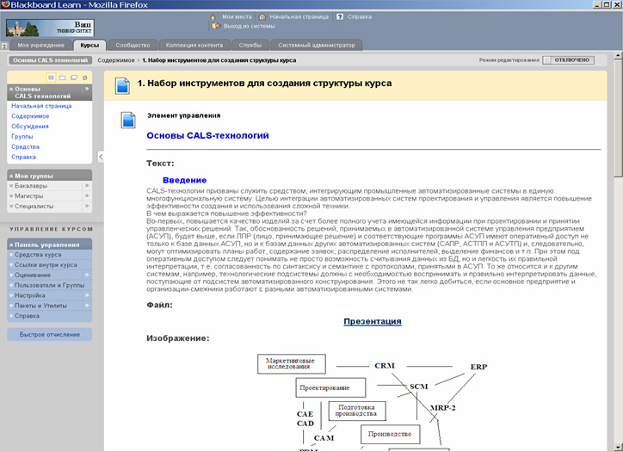Viewport: 623px width, 452px height.
Task: Click the Основы CALS-технологий blue heading link
Action: (207, 135)
